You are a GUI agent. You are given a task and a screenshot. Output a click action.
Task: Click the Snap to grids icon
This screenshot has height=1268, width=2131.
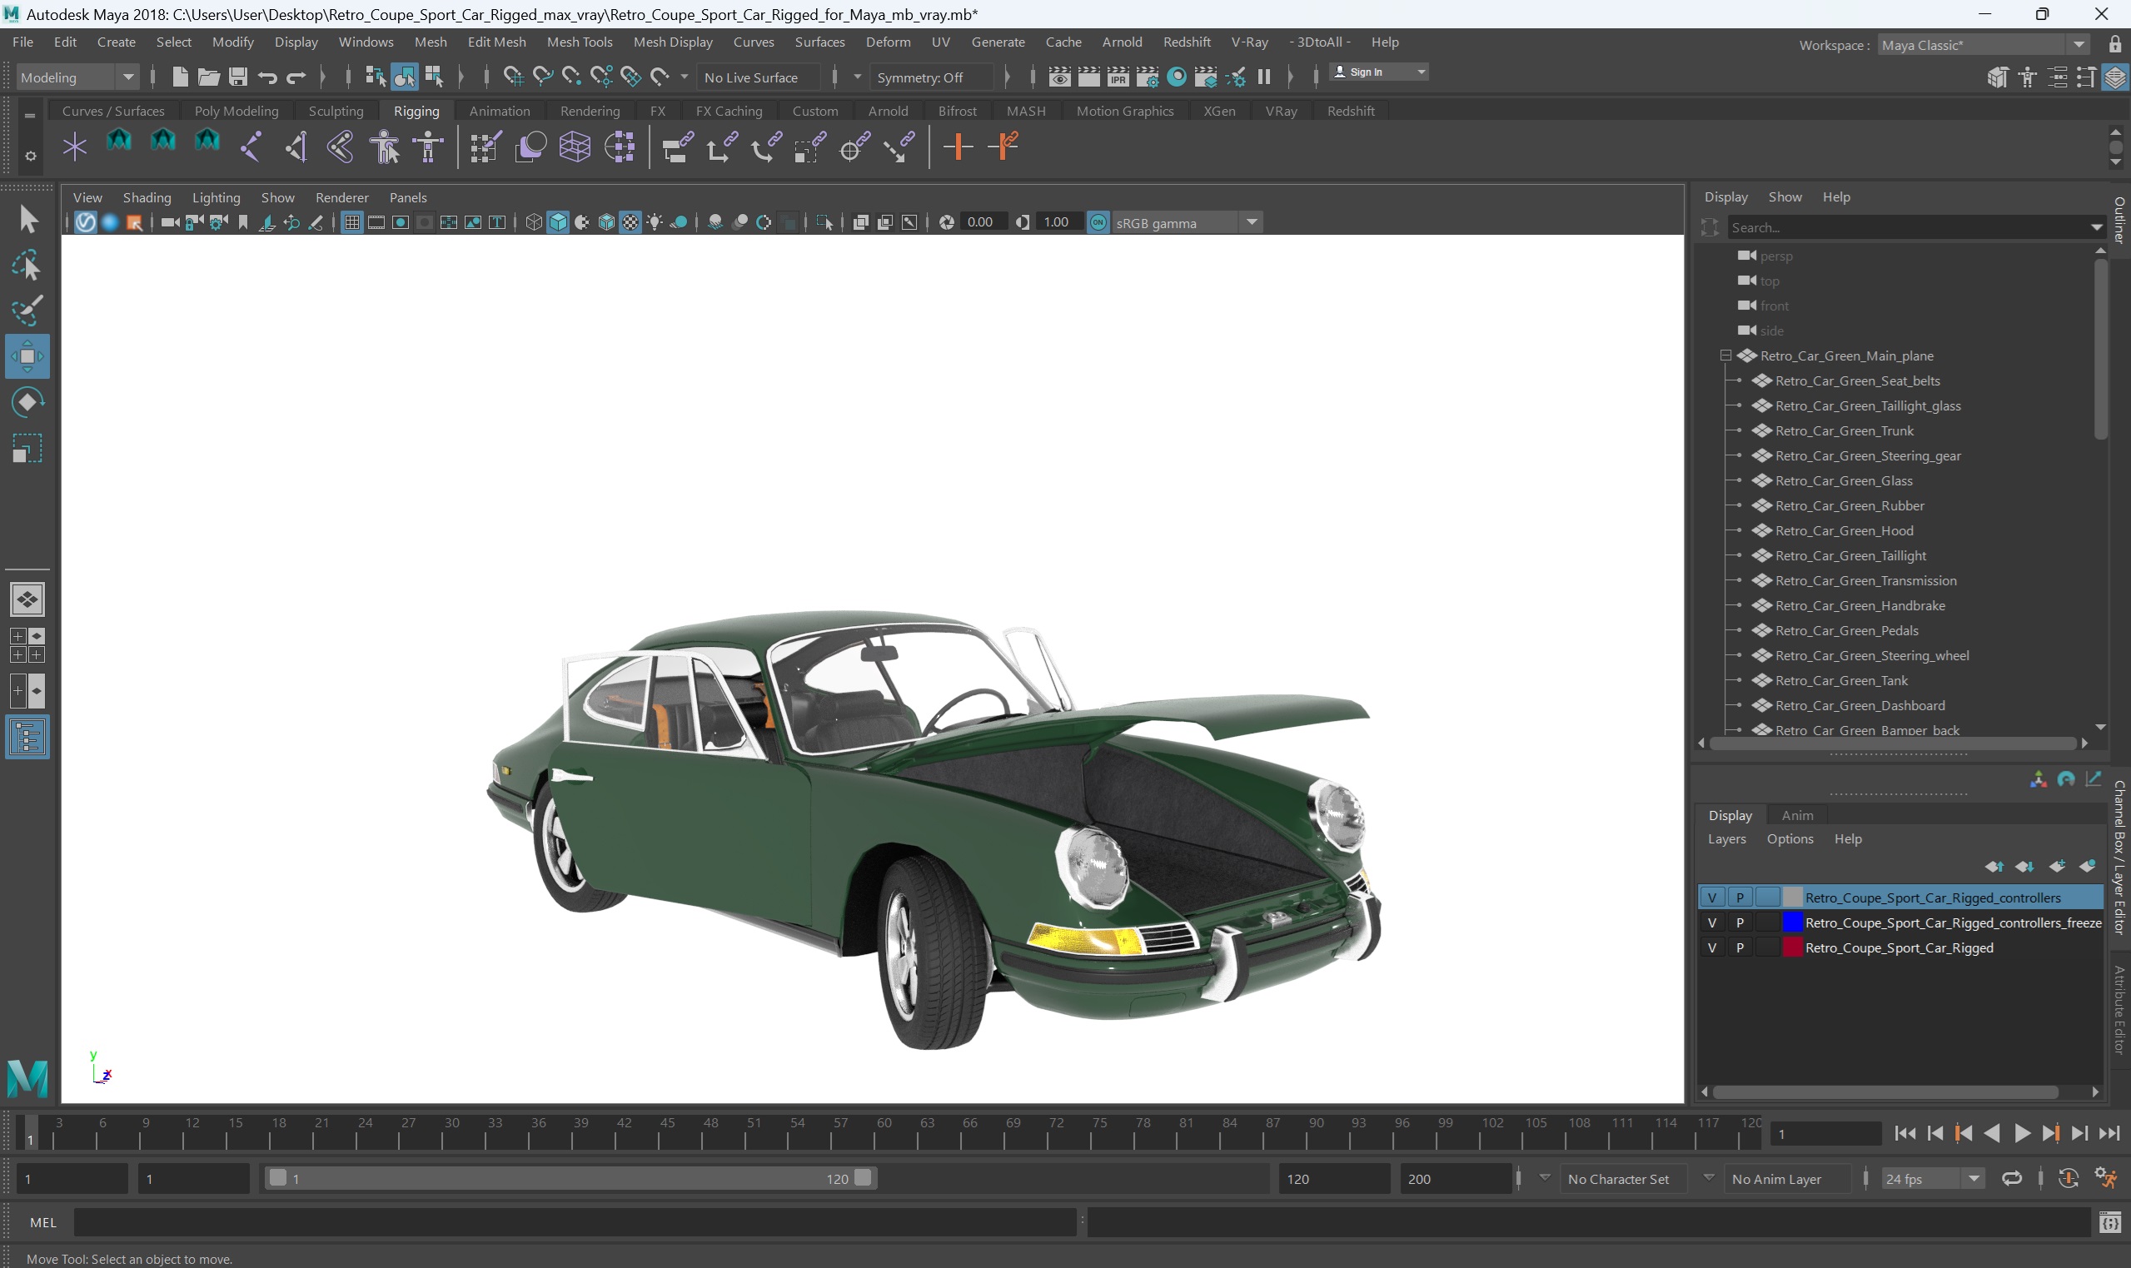point(513,77)
